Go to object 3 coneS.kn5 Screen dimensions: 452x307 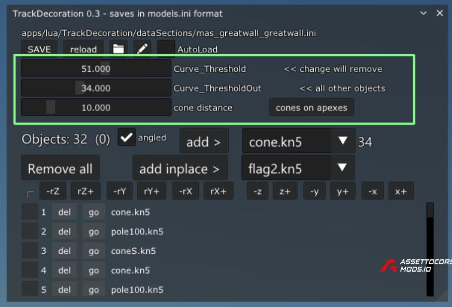pos(93,251)
